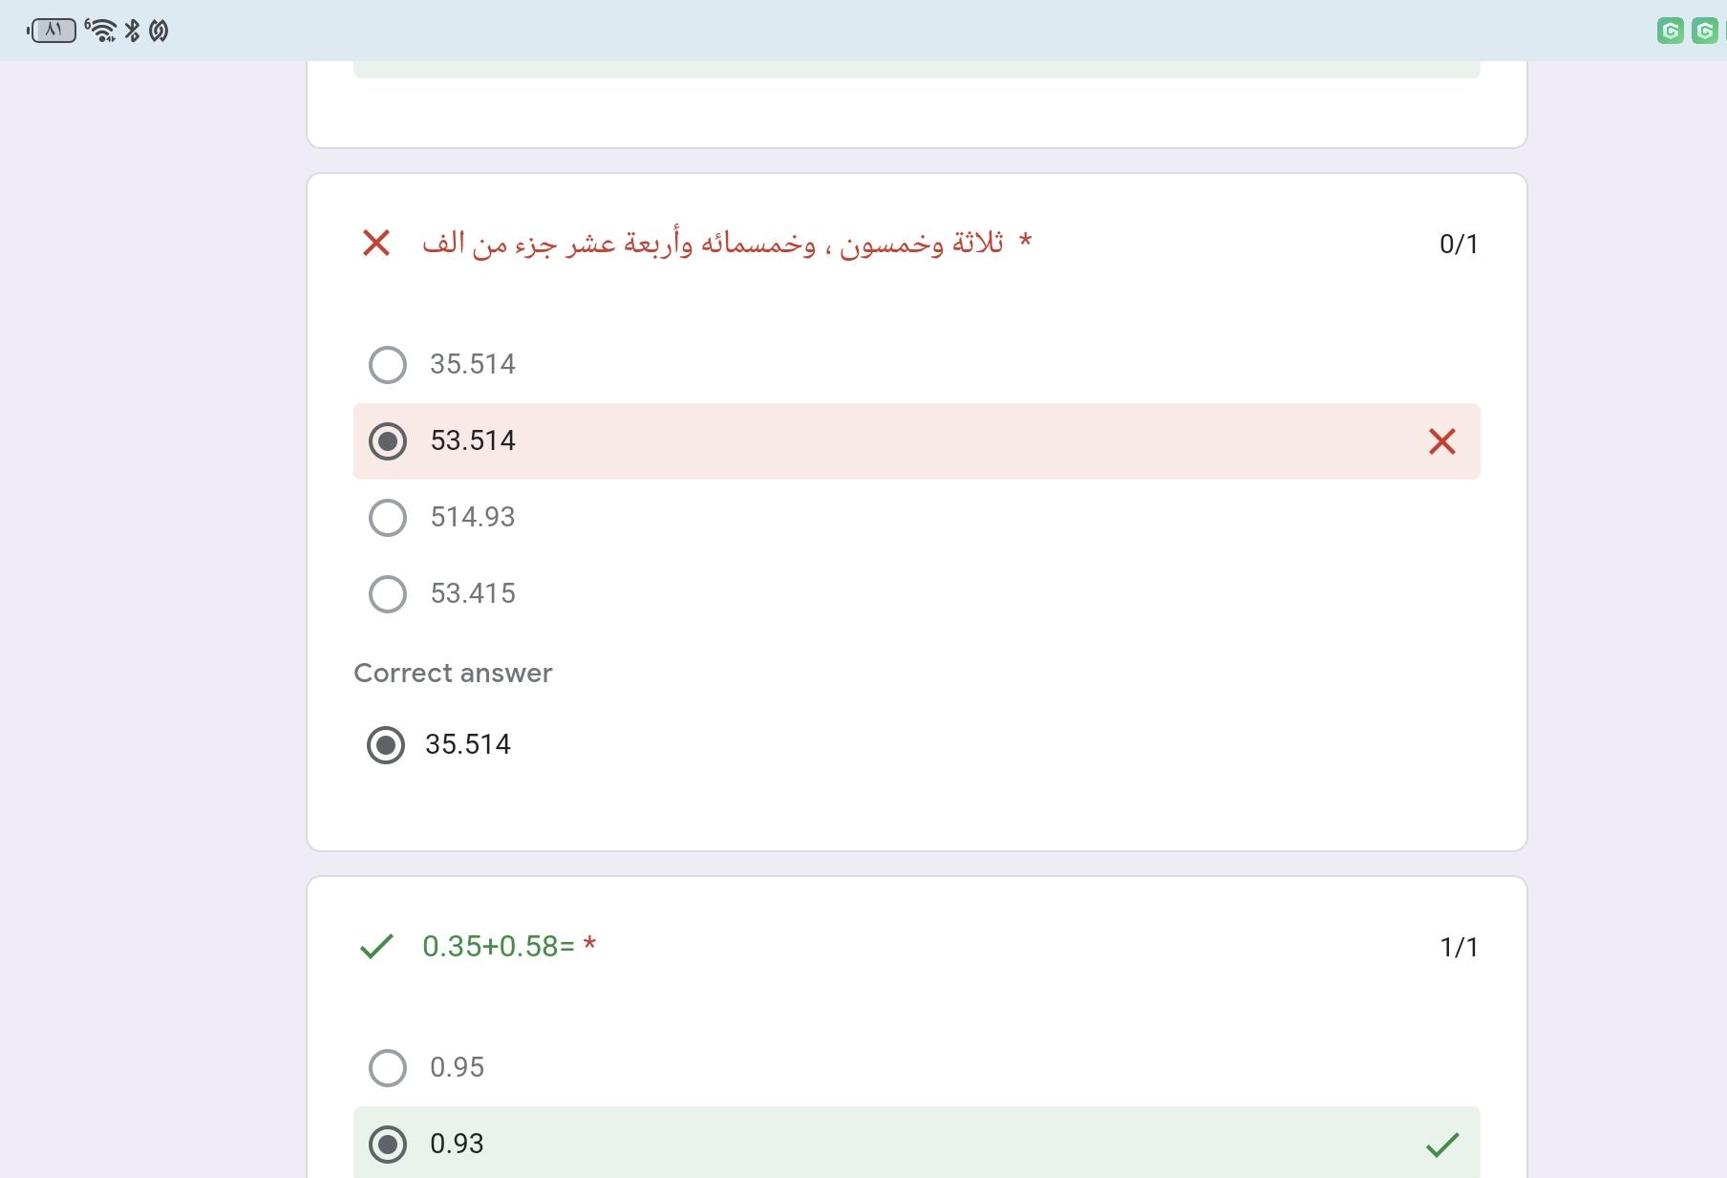
Task: Tap the link icon beside Bluetooth
Action: (x=159, y=31)
